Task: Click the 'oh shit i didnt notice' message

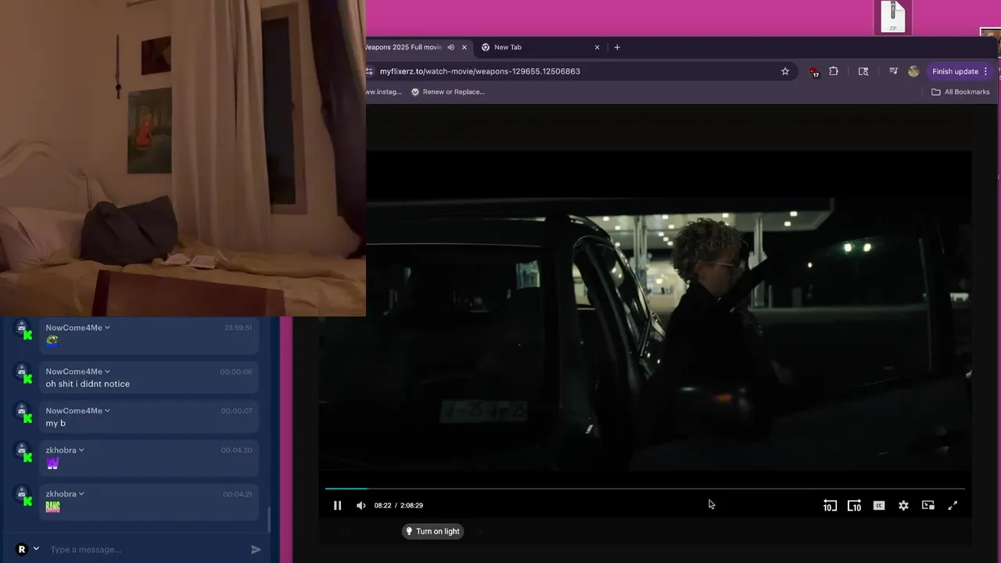Action: tap(88, 384)
